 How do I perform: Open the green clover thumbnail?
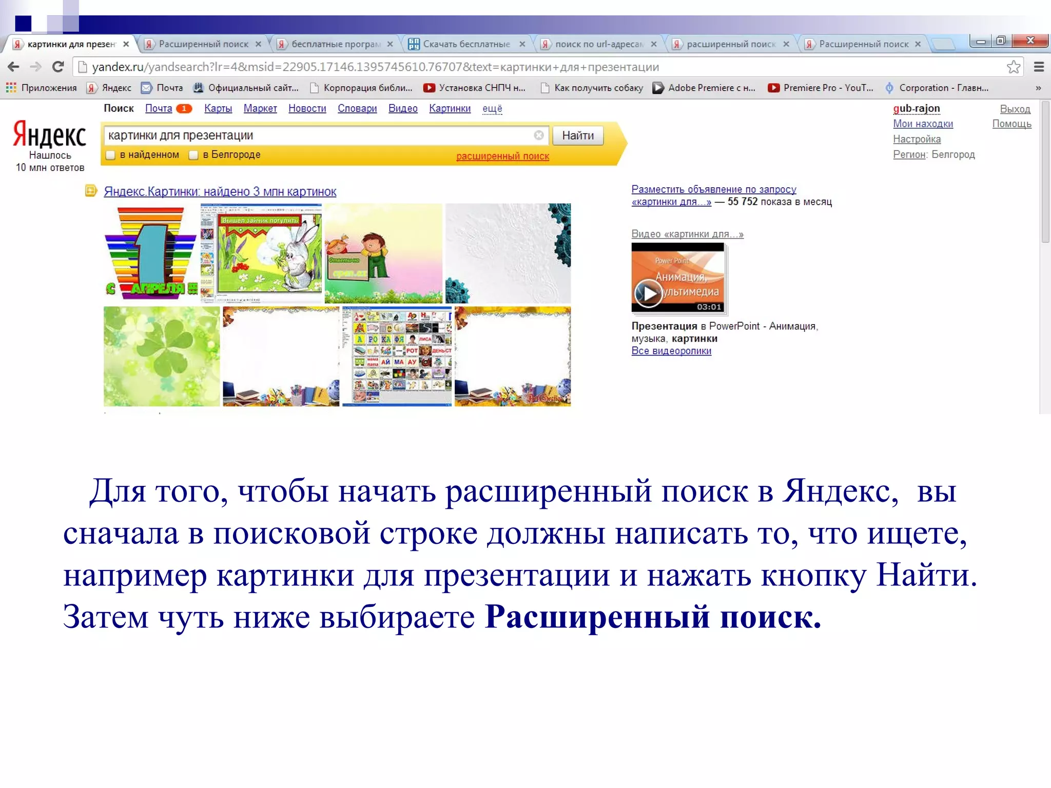pos(162,357)
